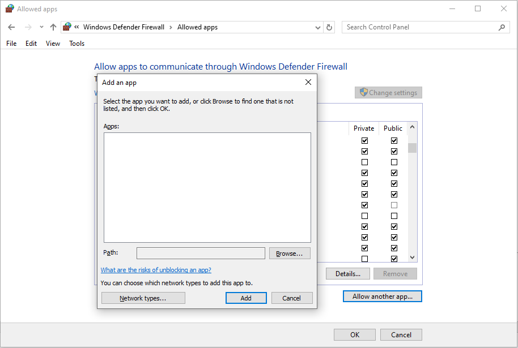Click the scroll down arrow of the apps list

point(412,257)
